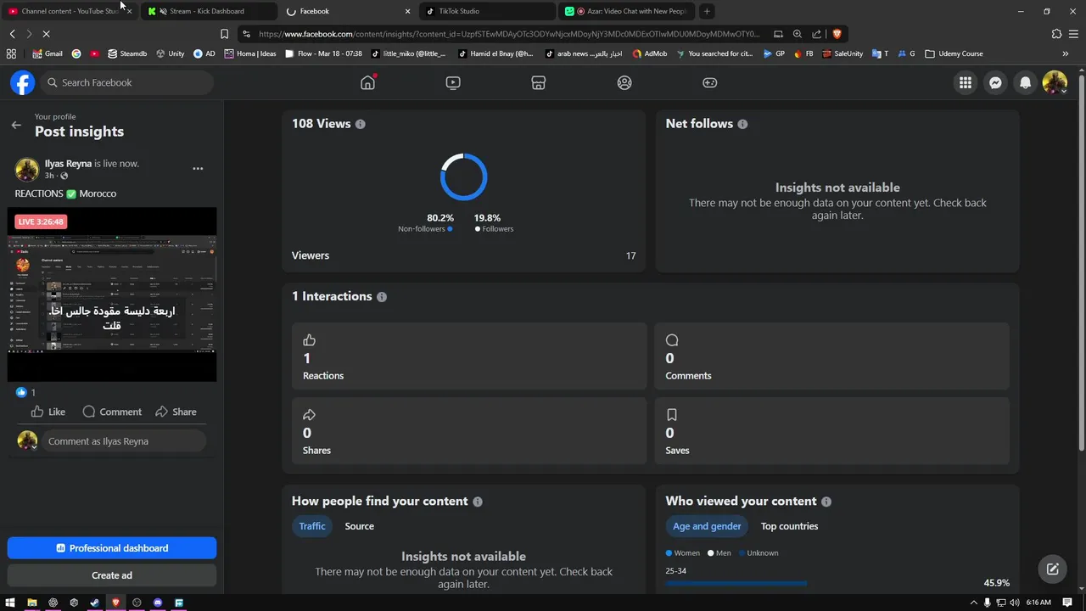Open the live video thumbnail
The height and width of the screenshot is (611, 1086).
112,294
